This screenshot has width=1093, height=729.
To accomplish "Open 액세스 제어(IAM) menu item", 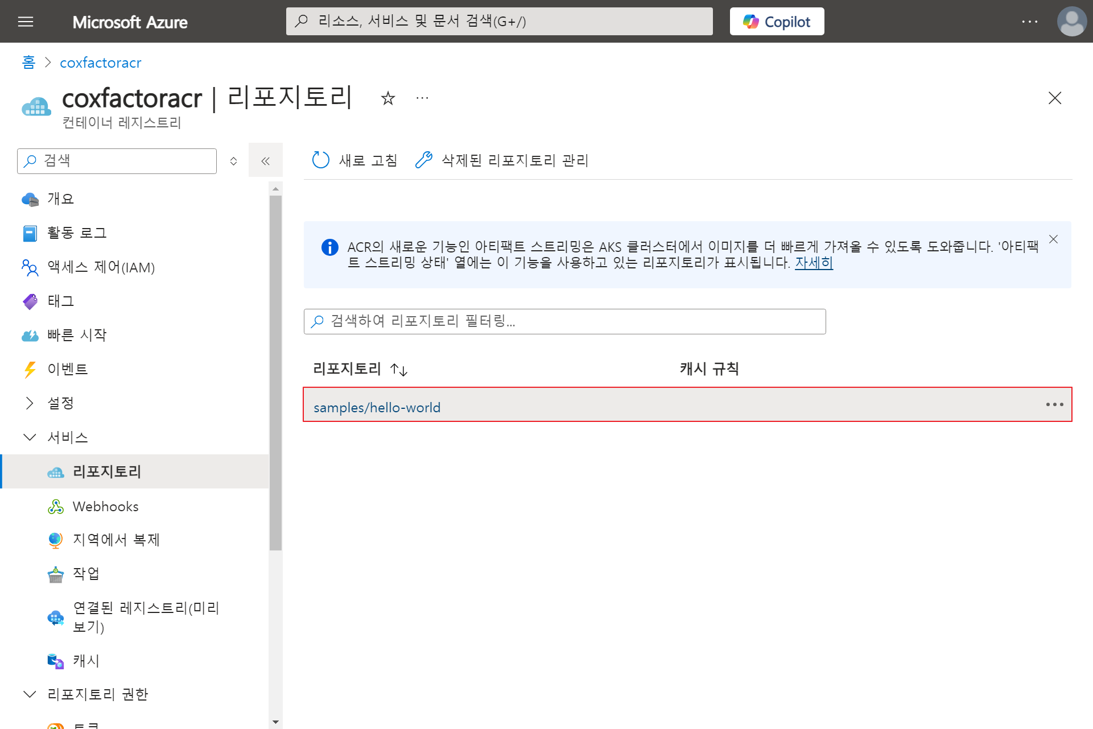I will [x=101, y=267].
